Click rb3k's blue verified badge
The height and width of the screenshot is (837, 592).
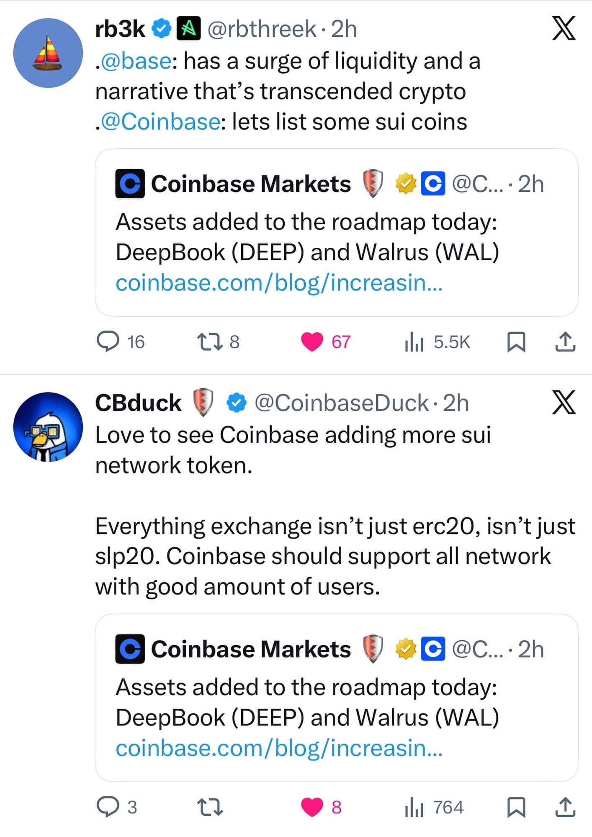click(161, 28)
